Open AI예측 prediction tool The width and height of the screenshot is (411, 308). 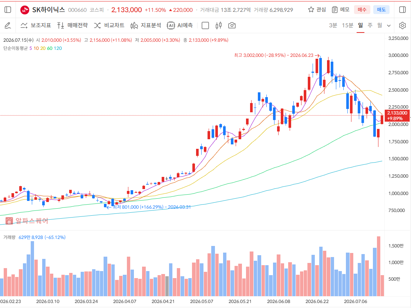point(180,25)
